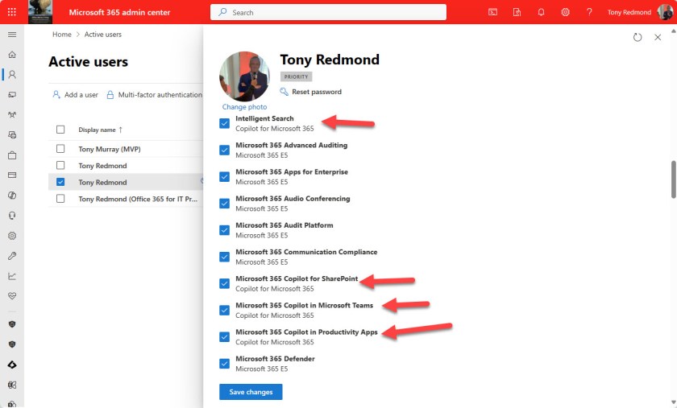Viewport: 677px width, 408px height.
Task: Open settings gear in header
Action: click(x=565, y=12)
